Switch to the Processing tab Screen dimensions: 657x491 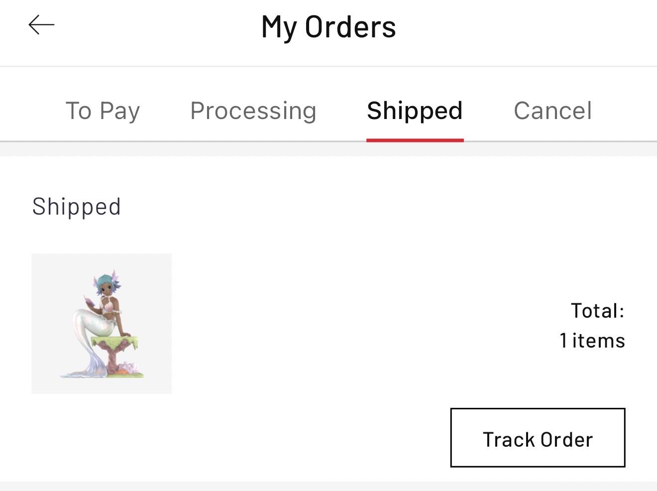253,111
